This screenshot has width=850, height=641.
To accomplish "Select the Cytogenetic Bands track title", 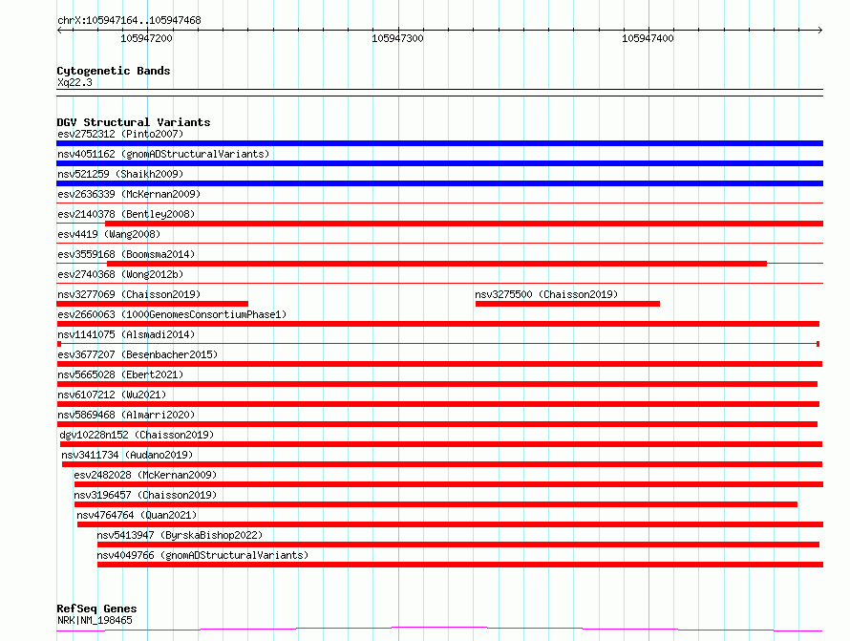I will click(114, 71).
